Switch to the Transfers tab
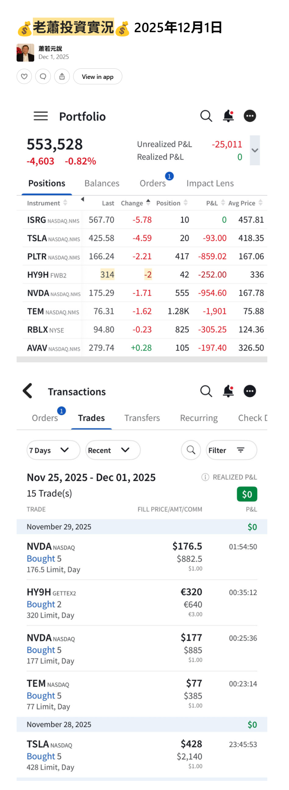The width and height of the screenshot is (289, 790). (142, 418)
